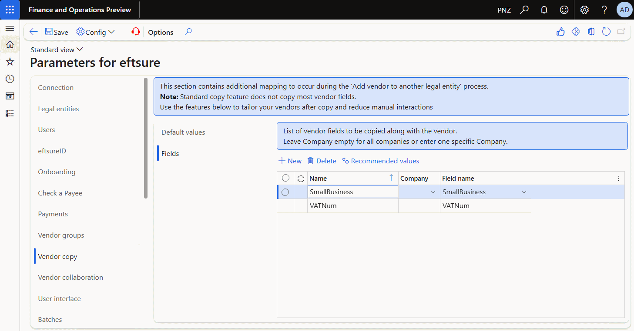Add a New vendor field row

click(290, 161)
